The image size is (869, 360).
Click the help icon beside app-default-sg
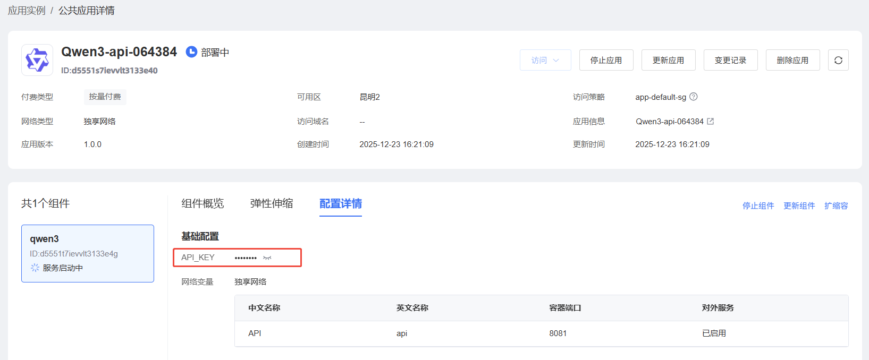coord(694,97)
